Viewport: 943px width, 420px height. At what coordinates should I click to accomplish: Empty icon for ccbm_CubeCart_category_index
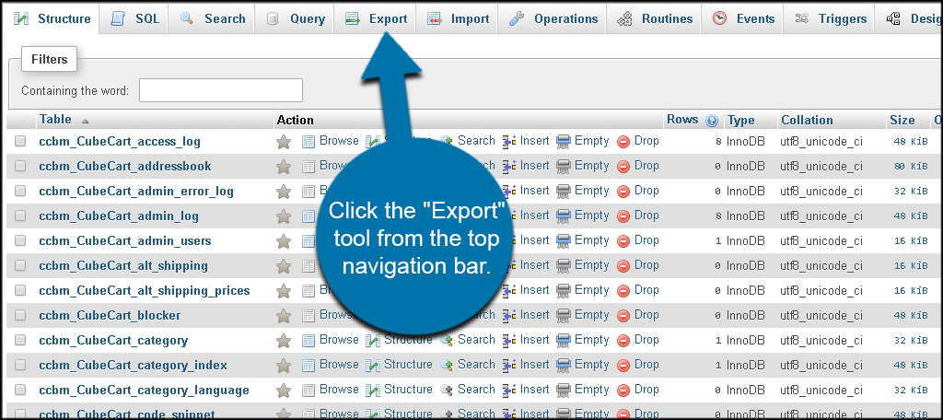click(x=564, y=366)
